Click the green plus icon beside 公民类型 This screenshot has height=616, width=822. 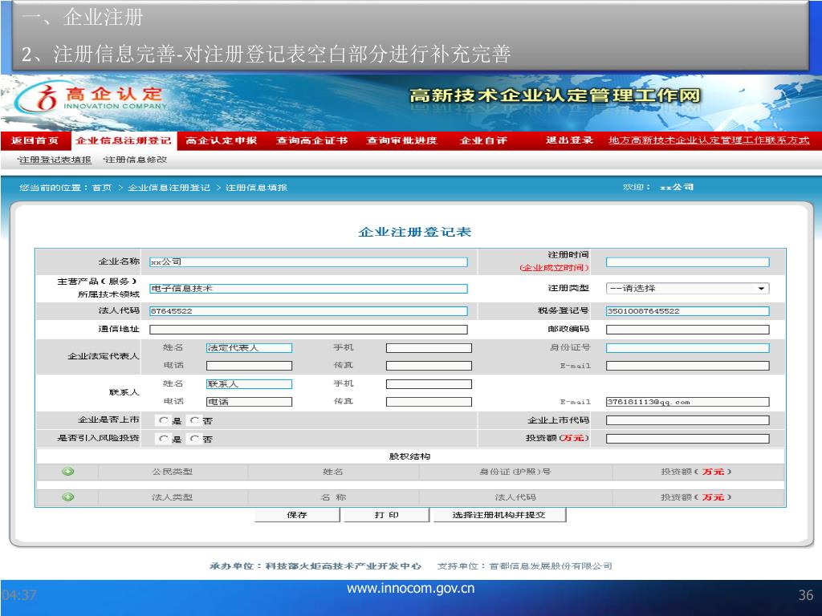click(68, 472)
